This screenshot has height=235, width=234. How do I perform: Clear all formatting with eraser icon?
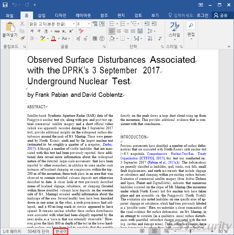coord(81,31)
